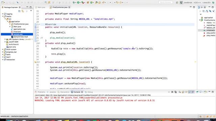Click the green Run button in toolbar

[x=78, y=2]
